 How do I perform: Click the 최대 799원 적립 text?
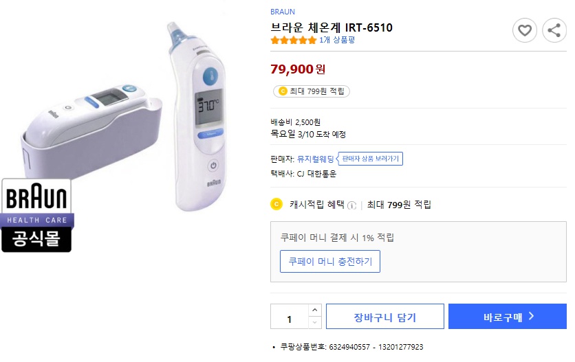point(317,91)
